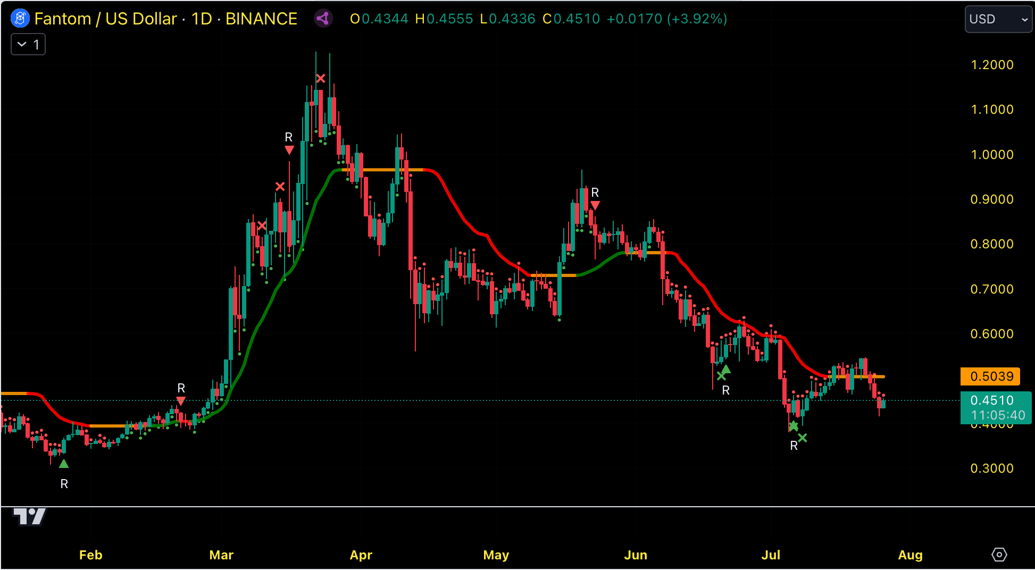
Task: Click the Fantom coin logo icon
Action: 20,19
